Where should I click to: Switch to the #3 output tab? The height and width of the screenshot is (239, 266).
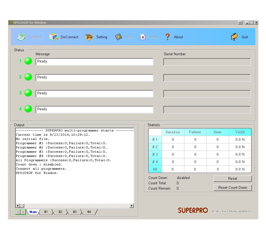75,212
